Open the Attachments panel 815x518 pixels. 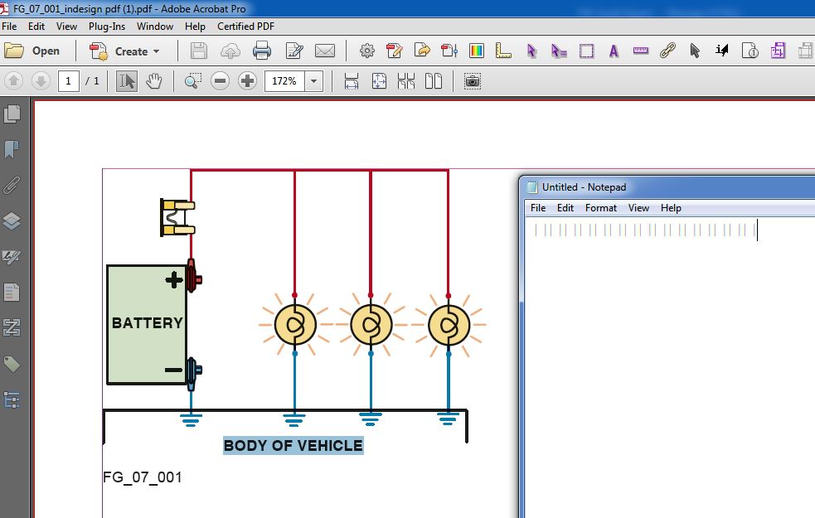point(12,185)
